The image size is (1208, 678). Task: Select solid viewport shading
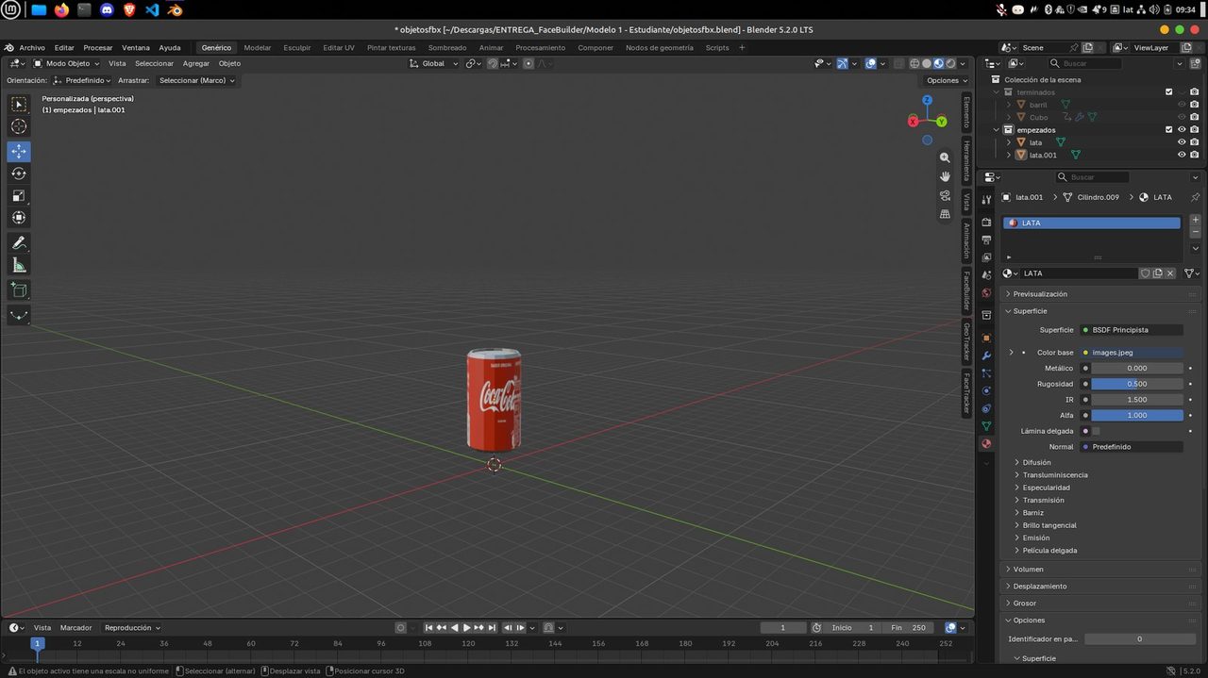926,63
